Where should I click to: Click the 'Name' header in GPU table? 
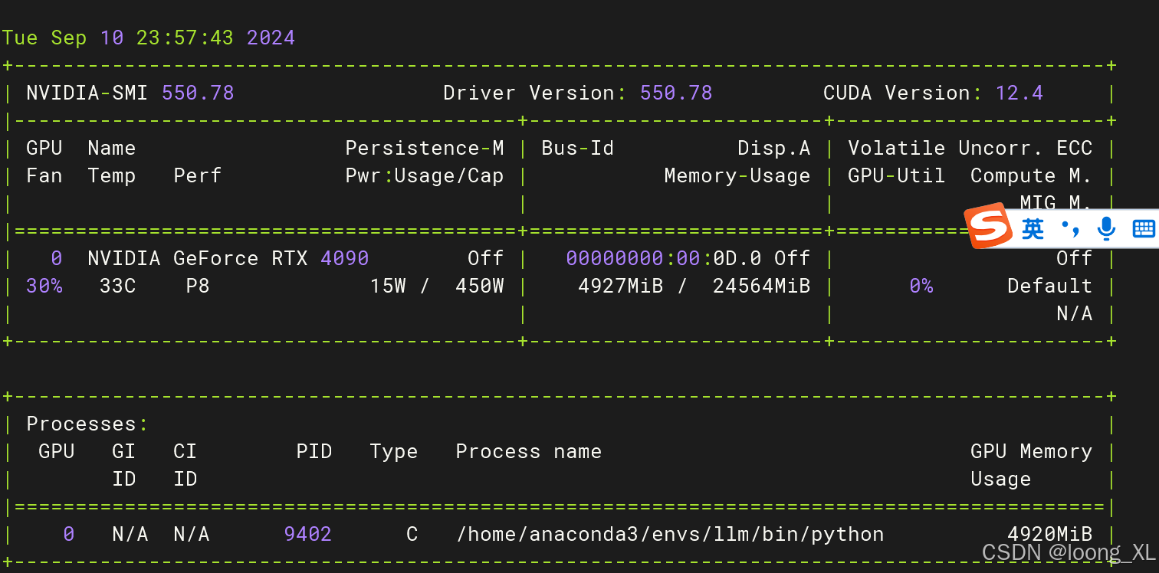tap(112, 148)
